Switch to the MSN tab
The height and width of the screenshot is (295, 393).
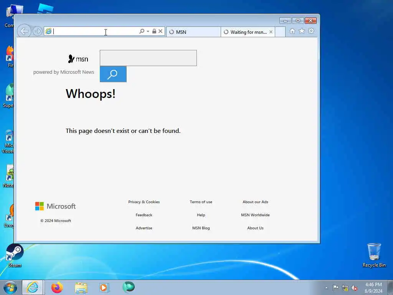pos(193,32)
